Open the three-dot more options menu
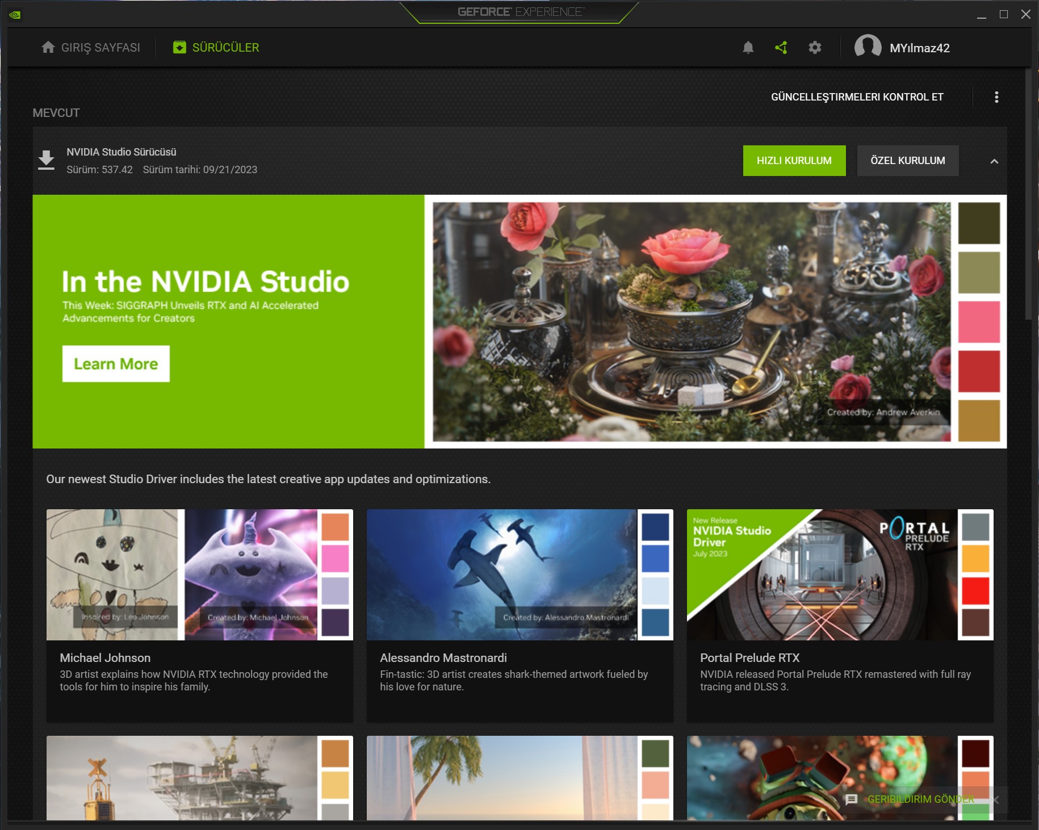 coord(996,97)
